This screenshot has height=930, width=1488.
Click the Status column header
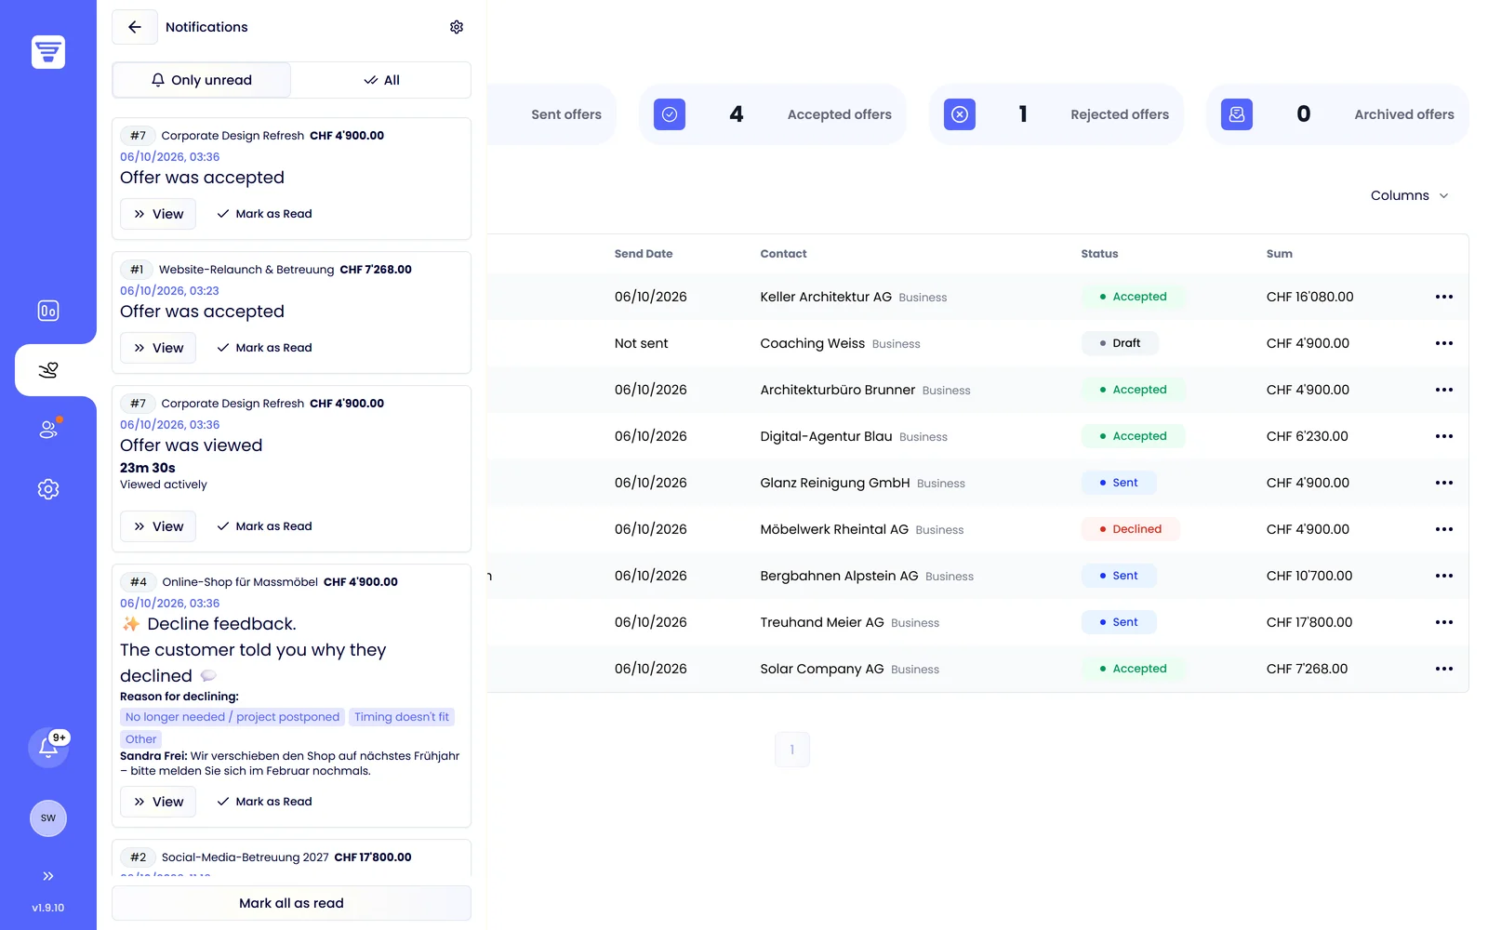(1099, 254)
